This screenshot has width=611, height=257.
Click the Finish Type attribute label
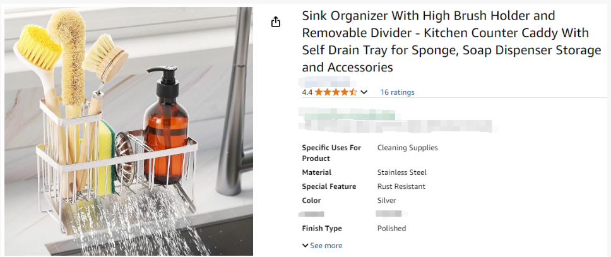click(322, 229)
